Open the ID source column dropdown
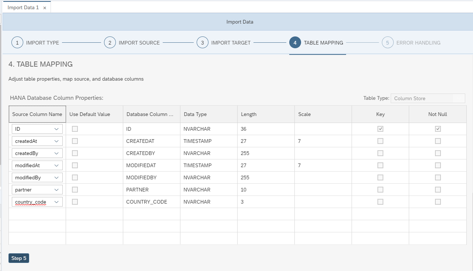The image size is (473, 271). coord(57,129)
